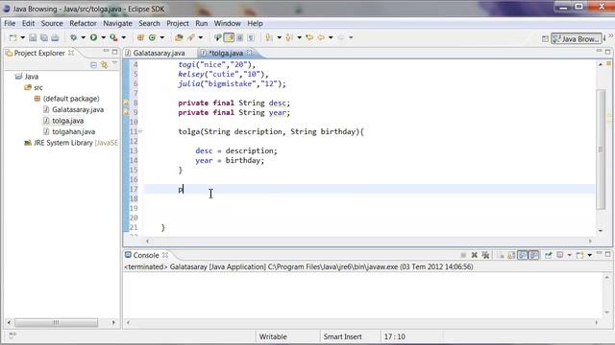Click the Print toolbar icon
The image size is (615, 345).
55,37
